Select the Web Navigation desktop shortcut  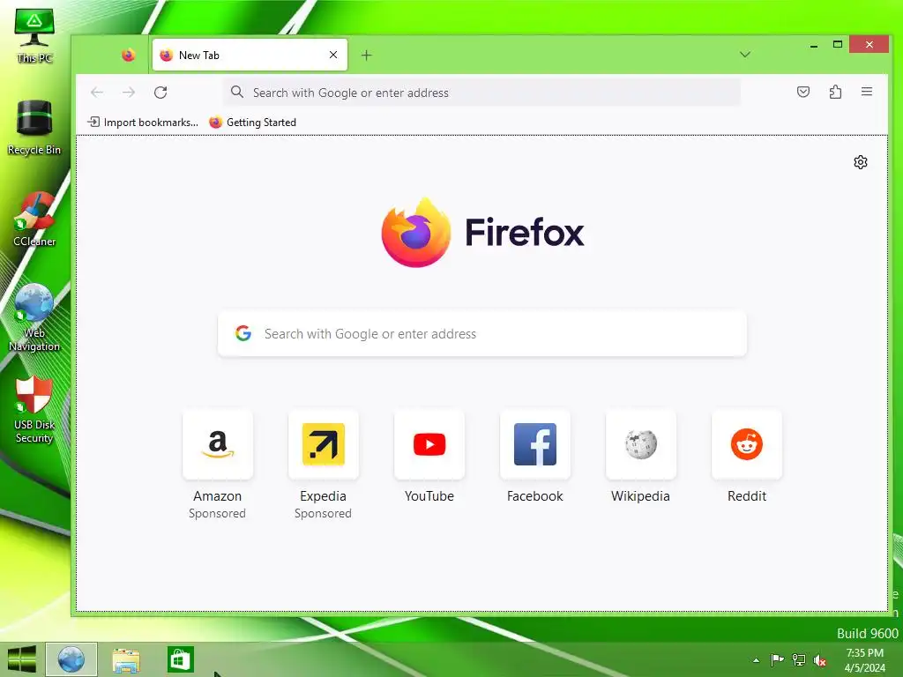pos(34,317)
